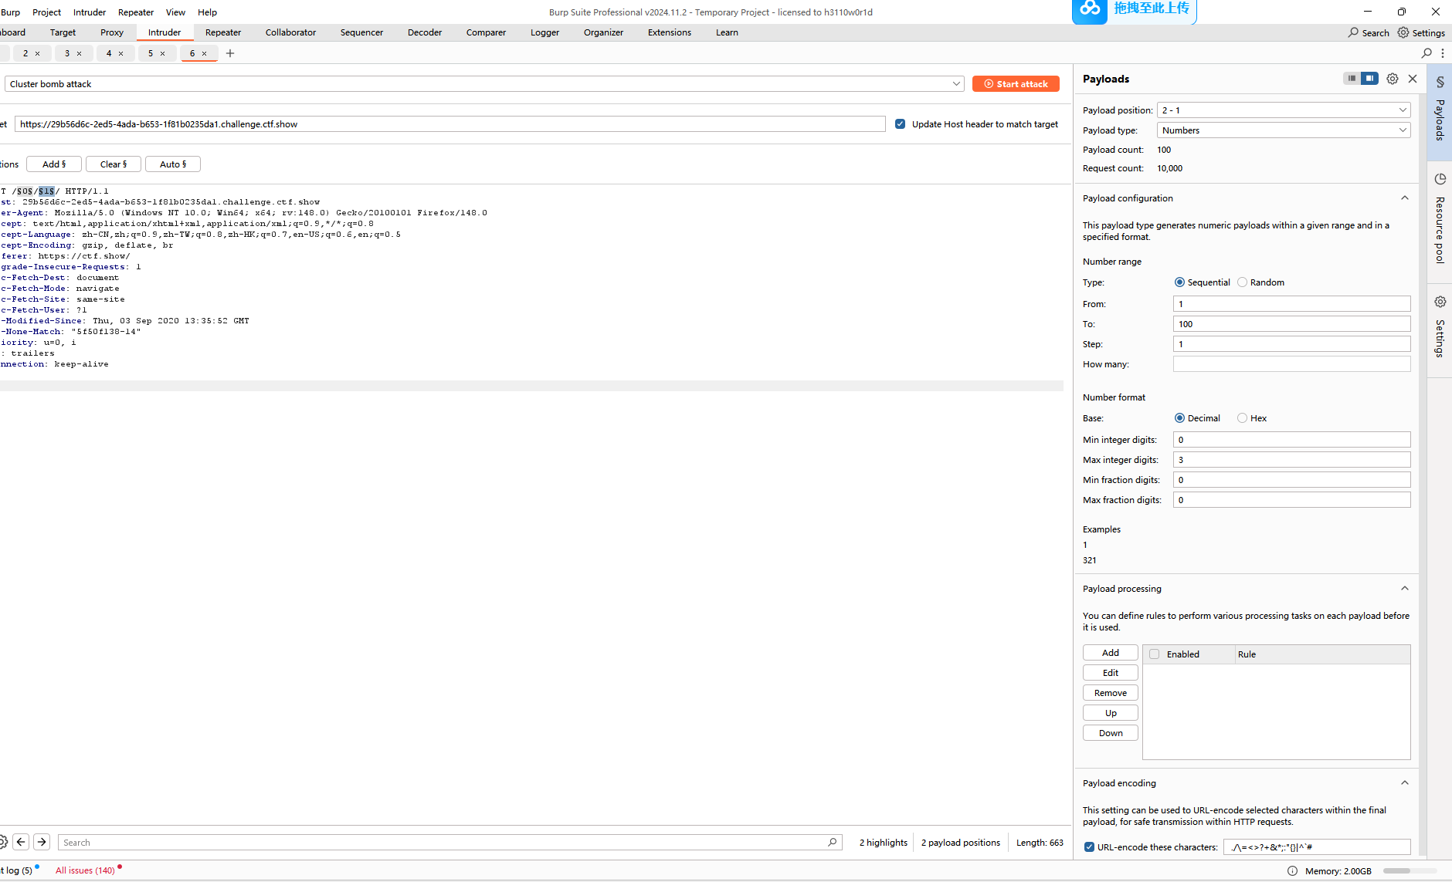The width and height of the screenshot is (1452, 882).
Task: Click the request editor search settings gear
Action: 3,842
